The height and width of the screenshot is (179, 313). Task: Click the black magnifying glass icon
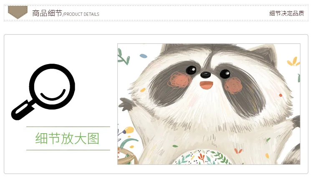pyautogui.click(x=43, y=92)
